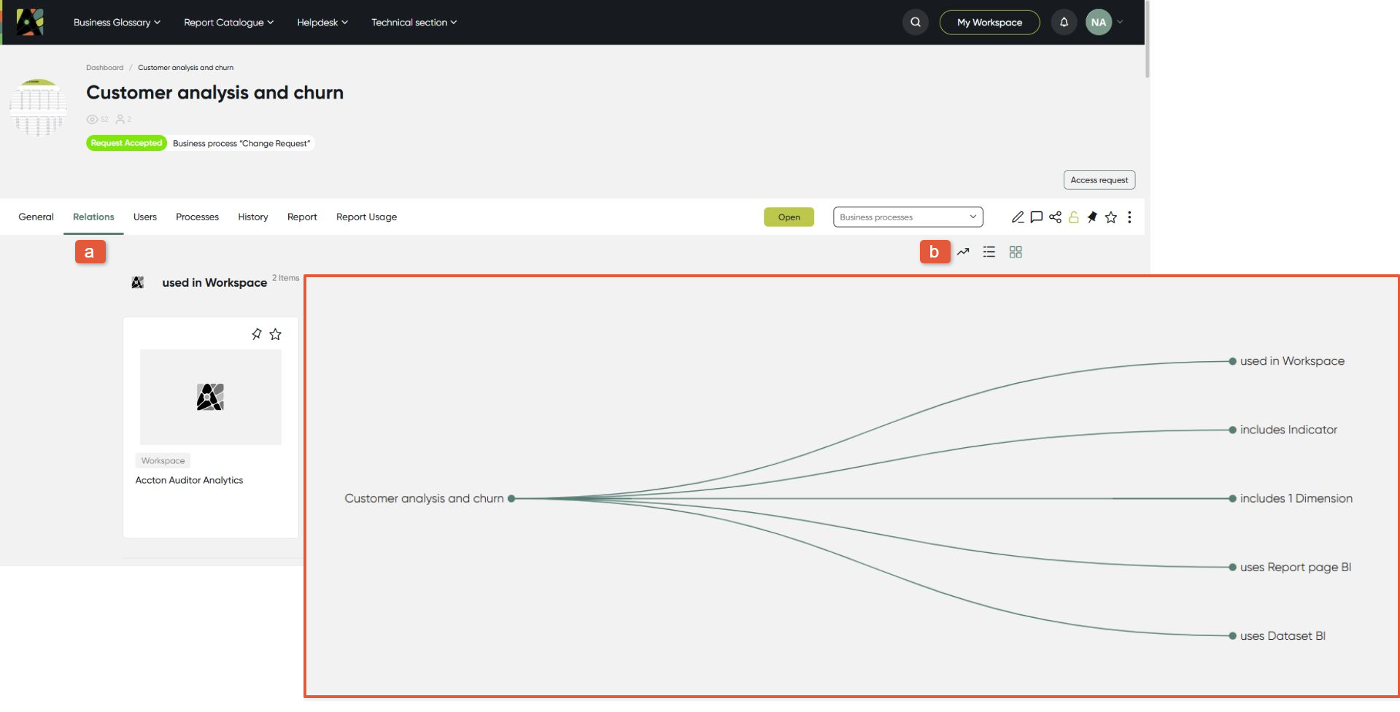The height and width of the screenshot is (712, 1400).
Task: Open the Processes tab
Action: [197, 217]
